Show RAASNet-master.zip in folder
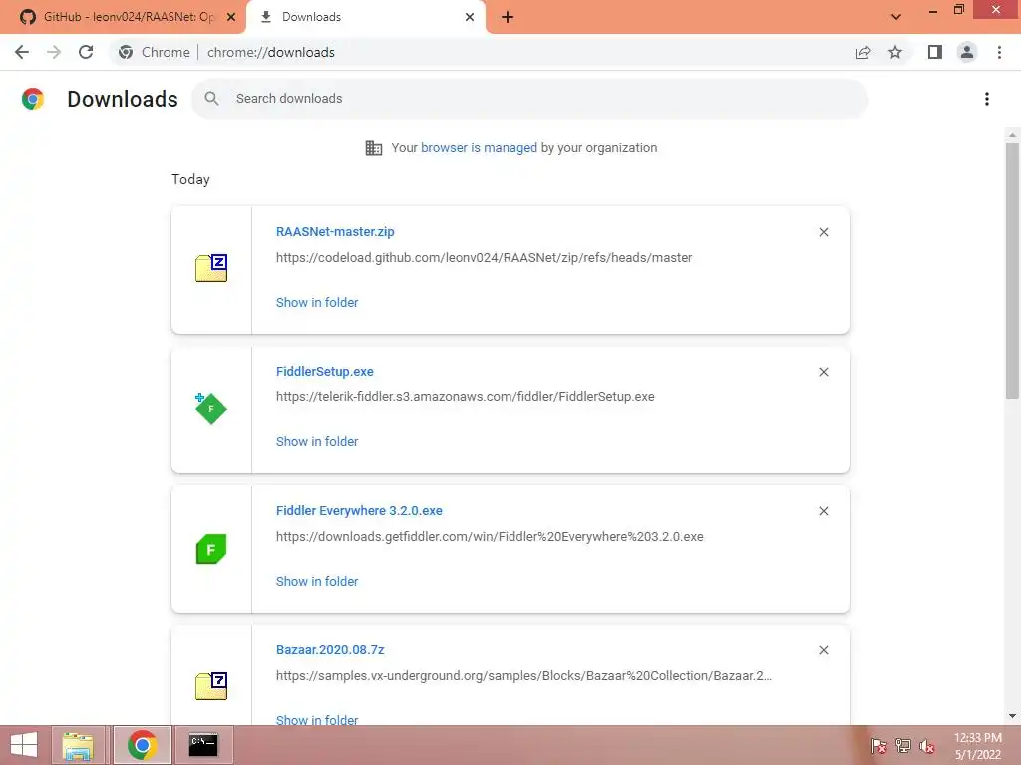The width and height of the screenshot is (1021, 765). 317,303
